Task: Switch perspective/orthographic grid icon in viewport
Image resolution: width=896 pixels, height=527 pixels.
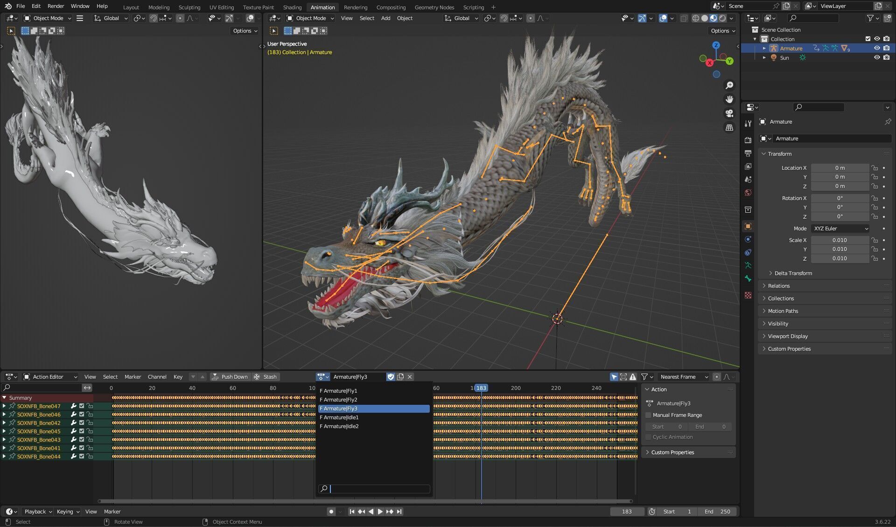Action: (729, 127)
